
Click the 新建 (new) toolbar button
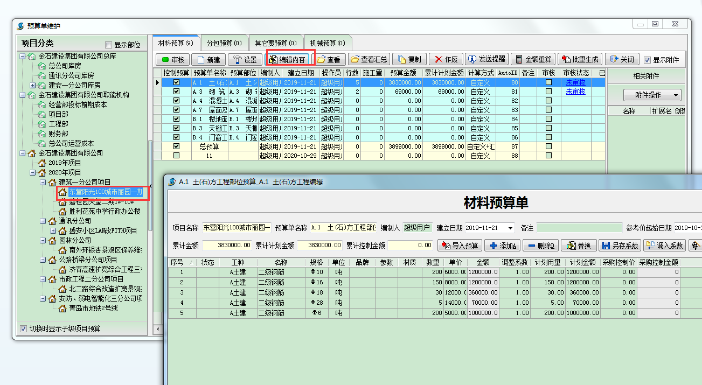click(208, 60)
